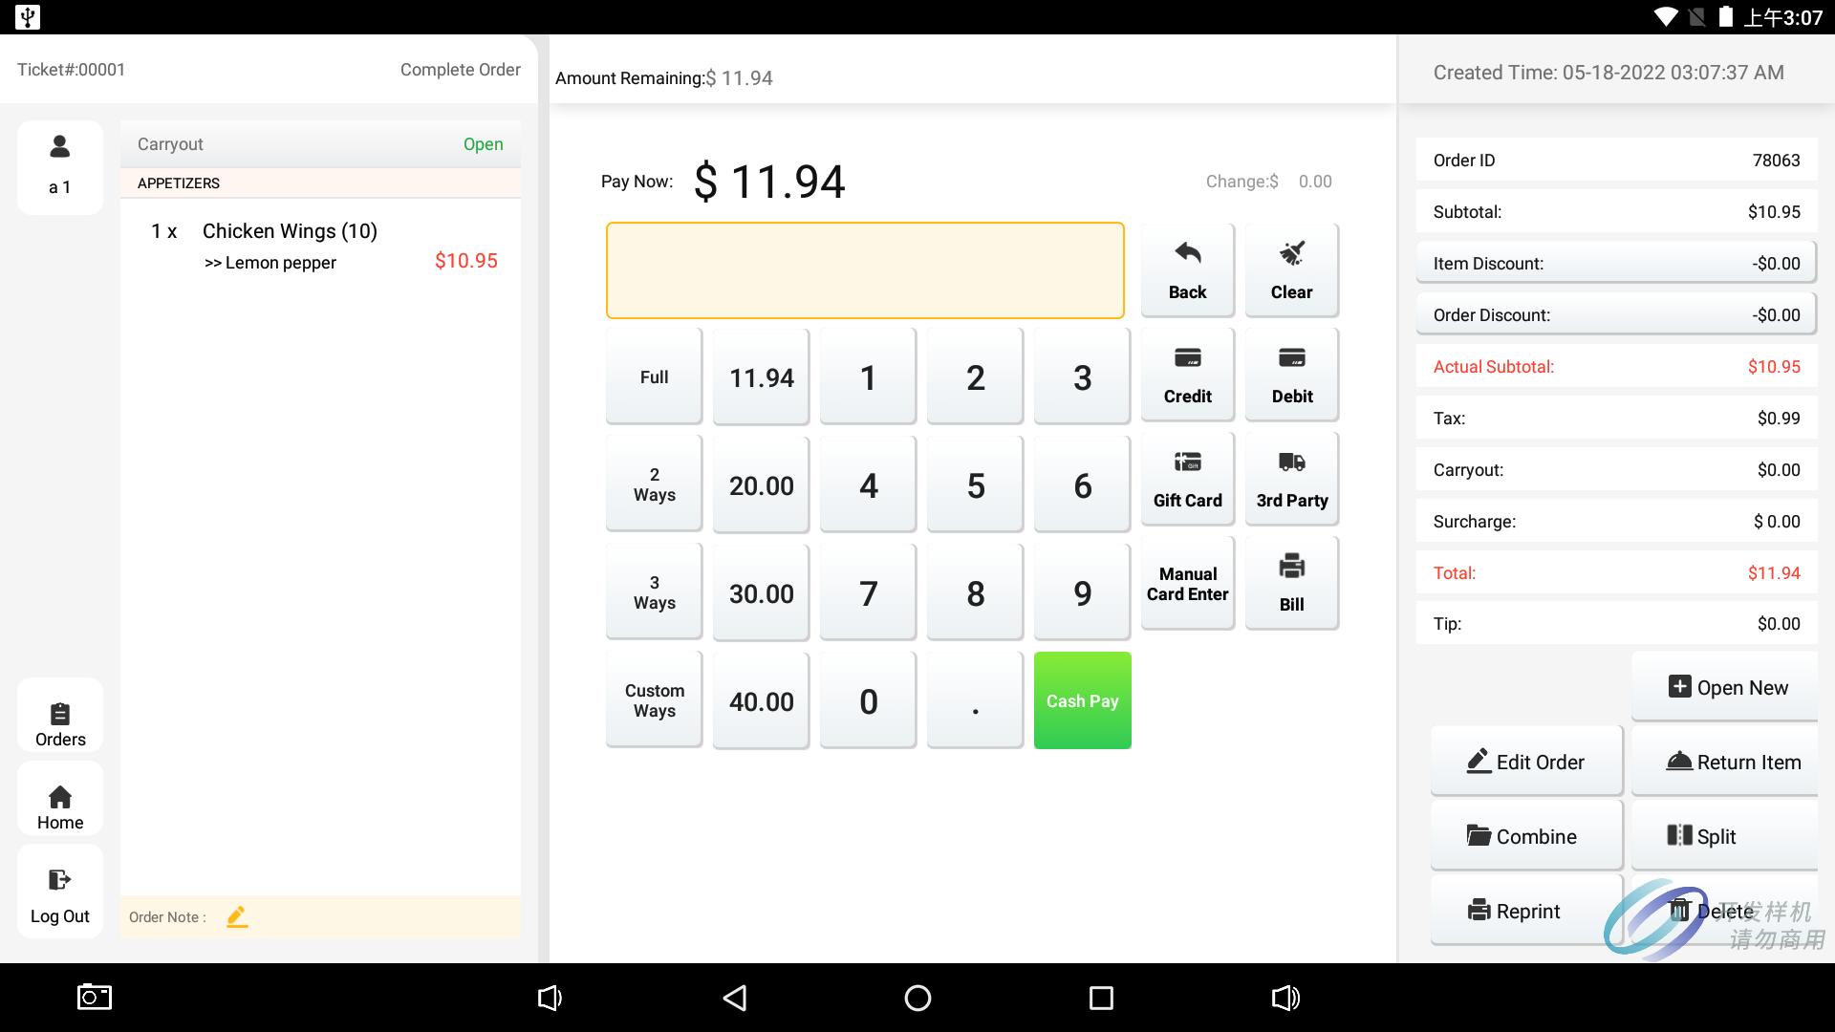The width and height of the screenshot is (1835, 1032).
Task: Click Complete Order link
Action: [460, 70]
